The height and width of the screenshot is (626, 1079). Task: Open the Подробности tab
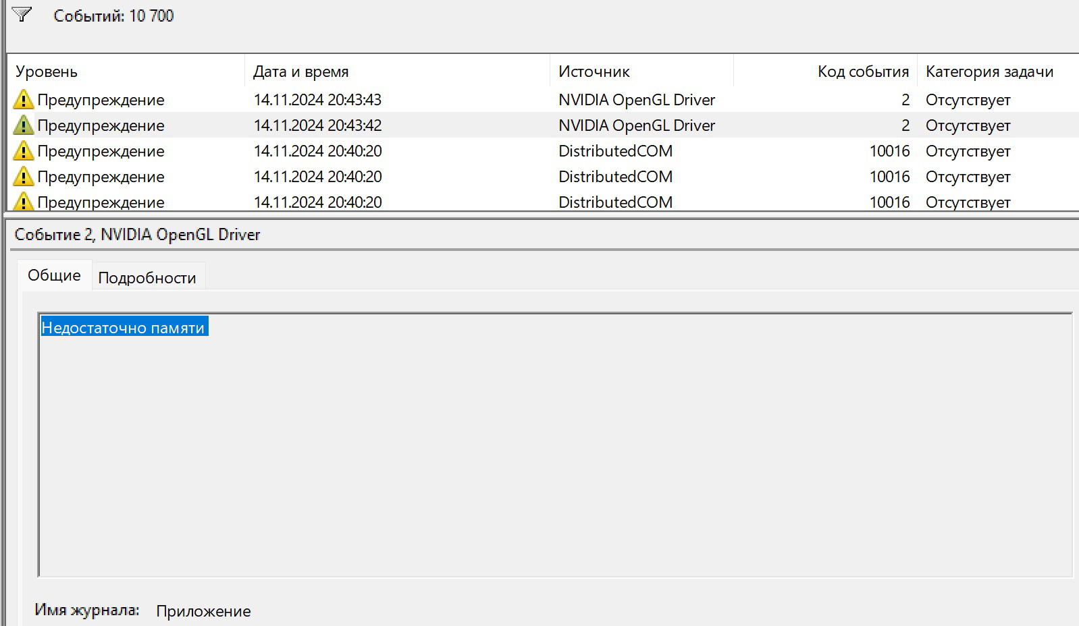[x=147, y=277]
